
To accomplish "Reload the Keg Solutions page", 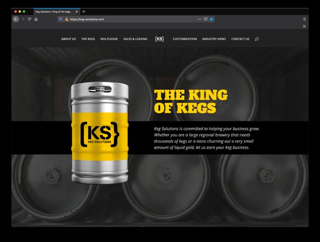I will [29, 19].
